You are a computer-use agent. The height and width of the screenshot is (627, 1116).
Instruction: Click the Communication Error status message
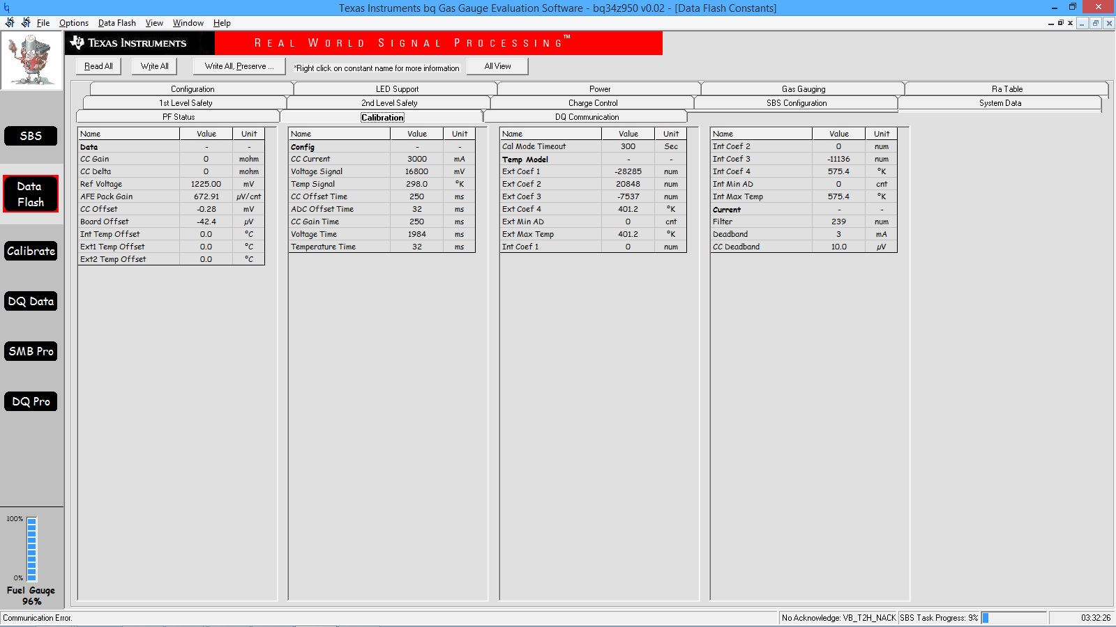pos(38,618)
